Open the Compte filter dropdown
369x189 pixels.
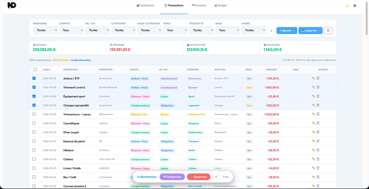pos(71,30)
